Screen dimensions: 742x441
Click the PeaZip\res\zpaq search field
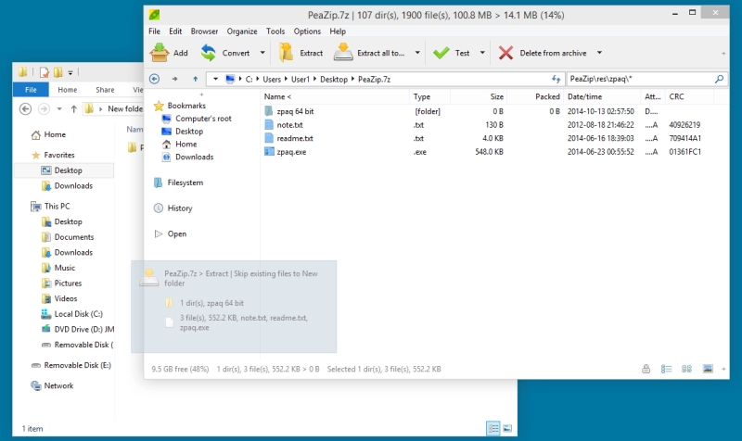tap(640, 79)
